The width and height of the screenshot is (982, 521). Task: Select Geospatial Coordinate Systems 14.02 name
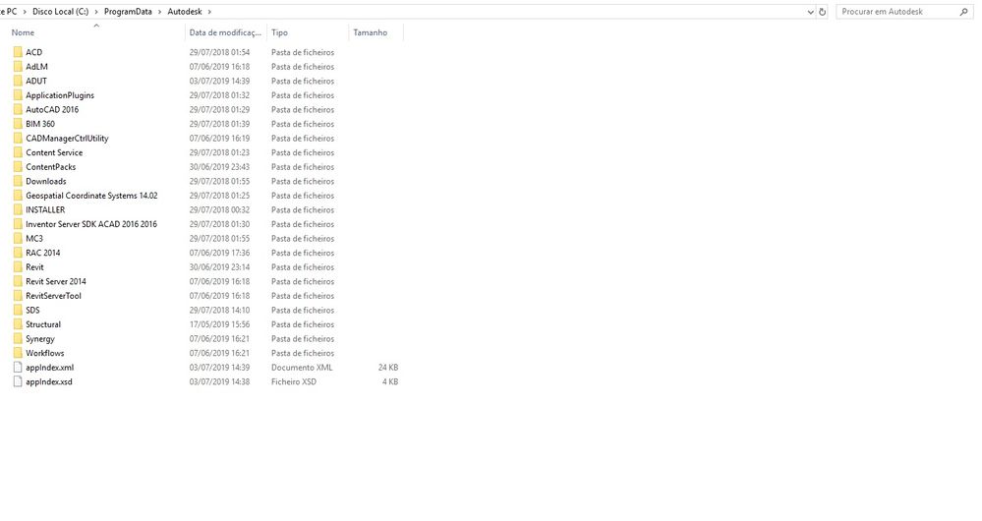[x=91, y=196]
